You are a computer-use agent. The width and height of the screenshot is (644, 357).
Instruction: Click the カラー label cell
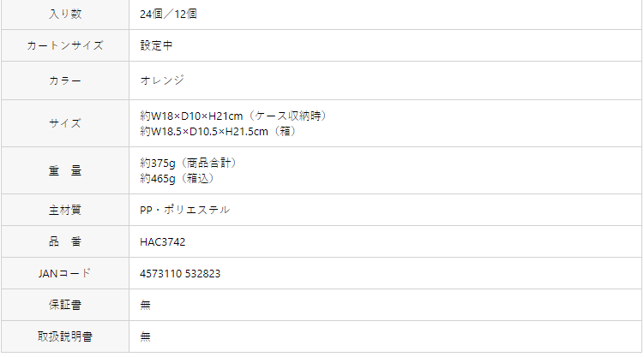pos(65,80)
